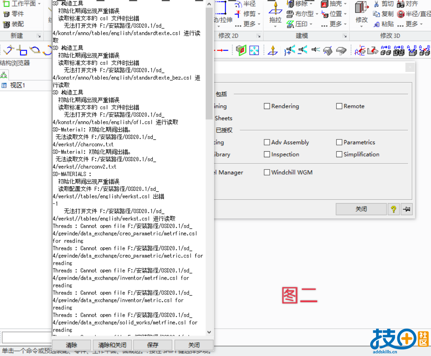Click the yellow yellow line sketch icon

pos(9,50)
